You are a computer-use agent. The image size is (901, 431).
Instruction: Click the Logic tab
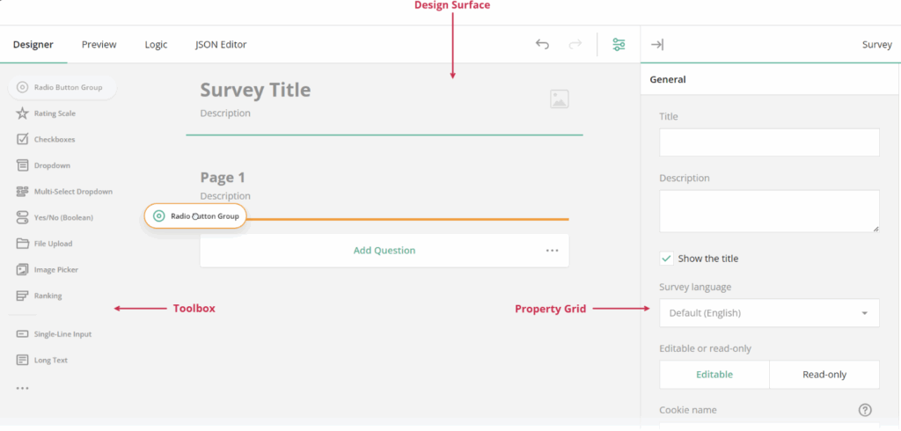[156, 45]
